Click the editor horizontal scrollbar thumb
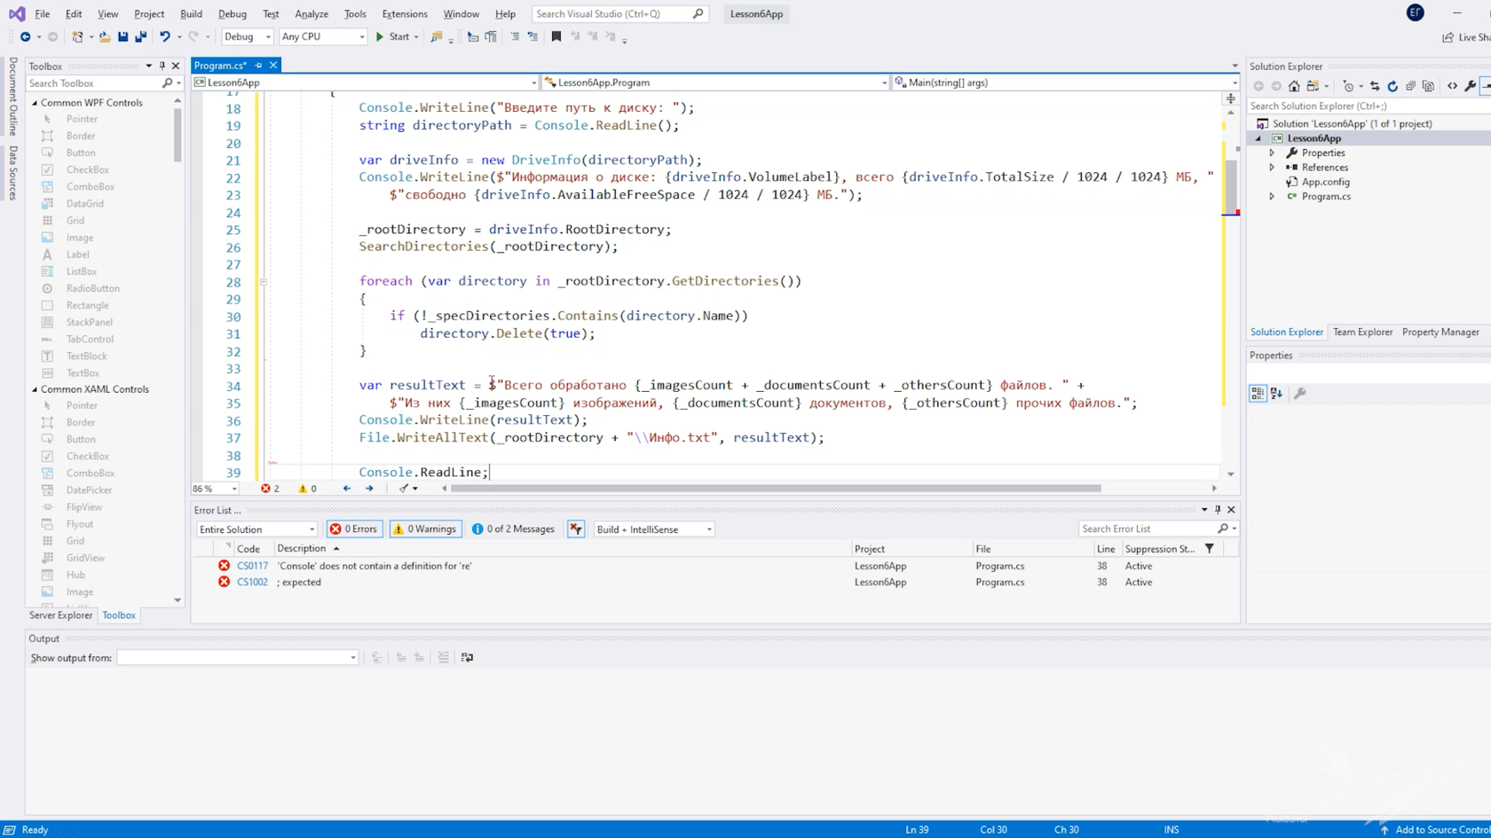Viewport: 1491px width, 838px height. tap(776, 489)
